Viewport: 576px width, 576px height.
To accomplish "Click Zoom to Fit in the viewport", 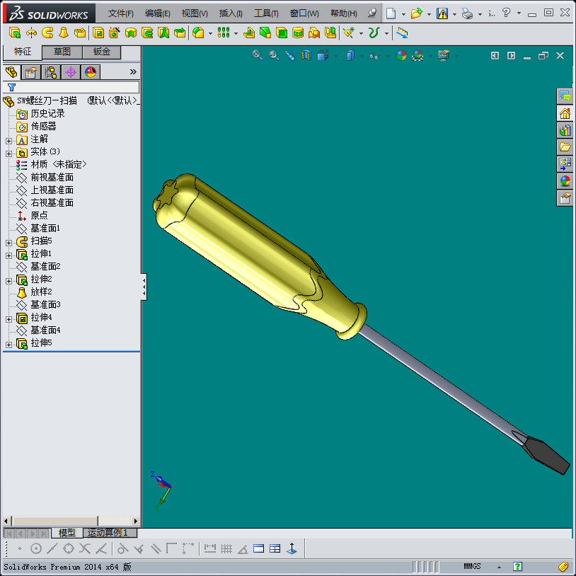I will (257, 55).
